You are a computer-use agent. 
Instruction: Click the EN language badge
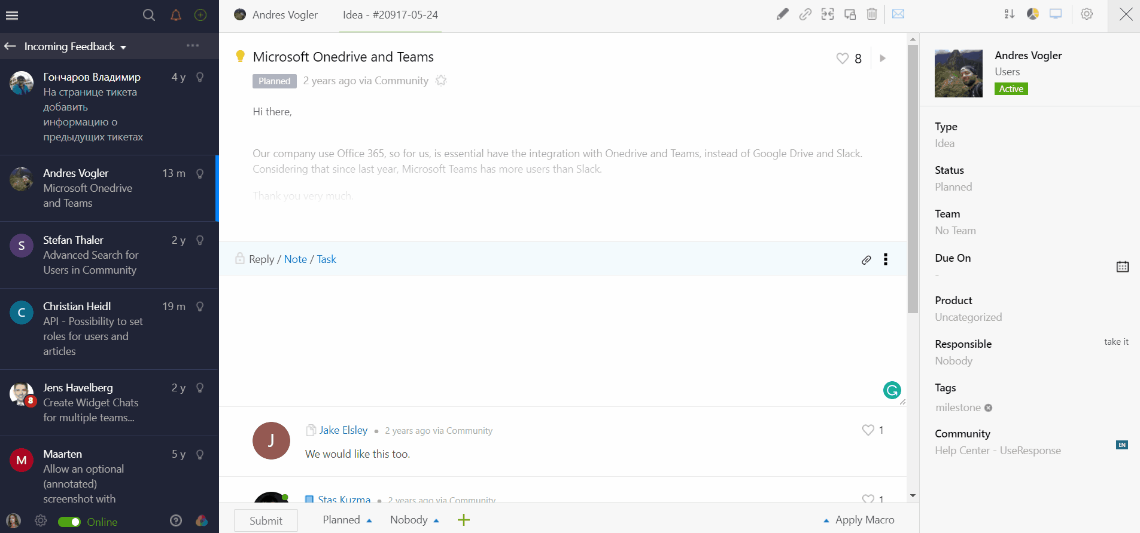(1122, 445)
